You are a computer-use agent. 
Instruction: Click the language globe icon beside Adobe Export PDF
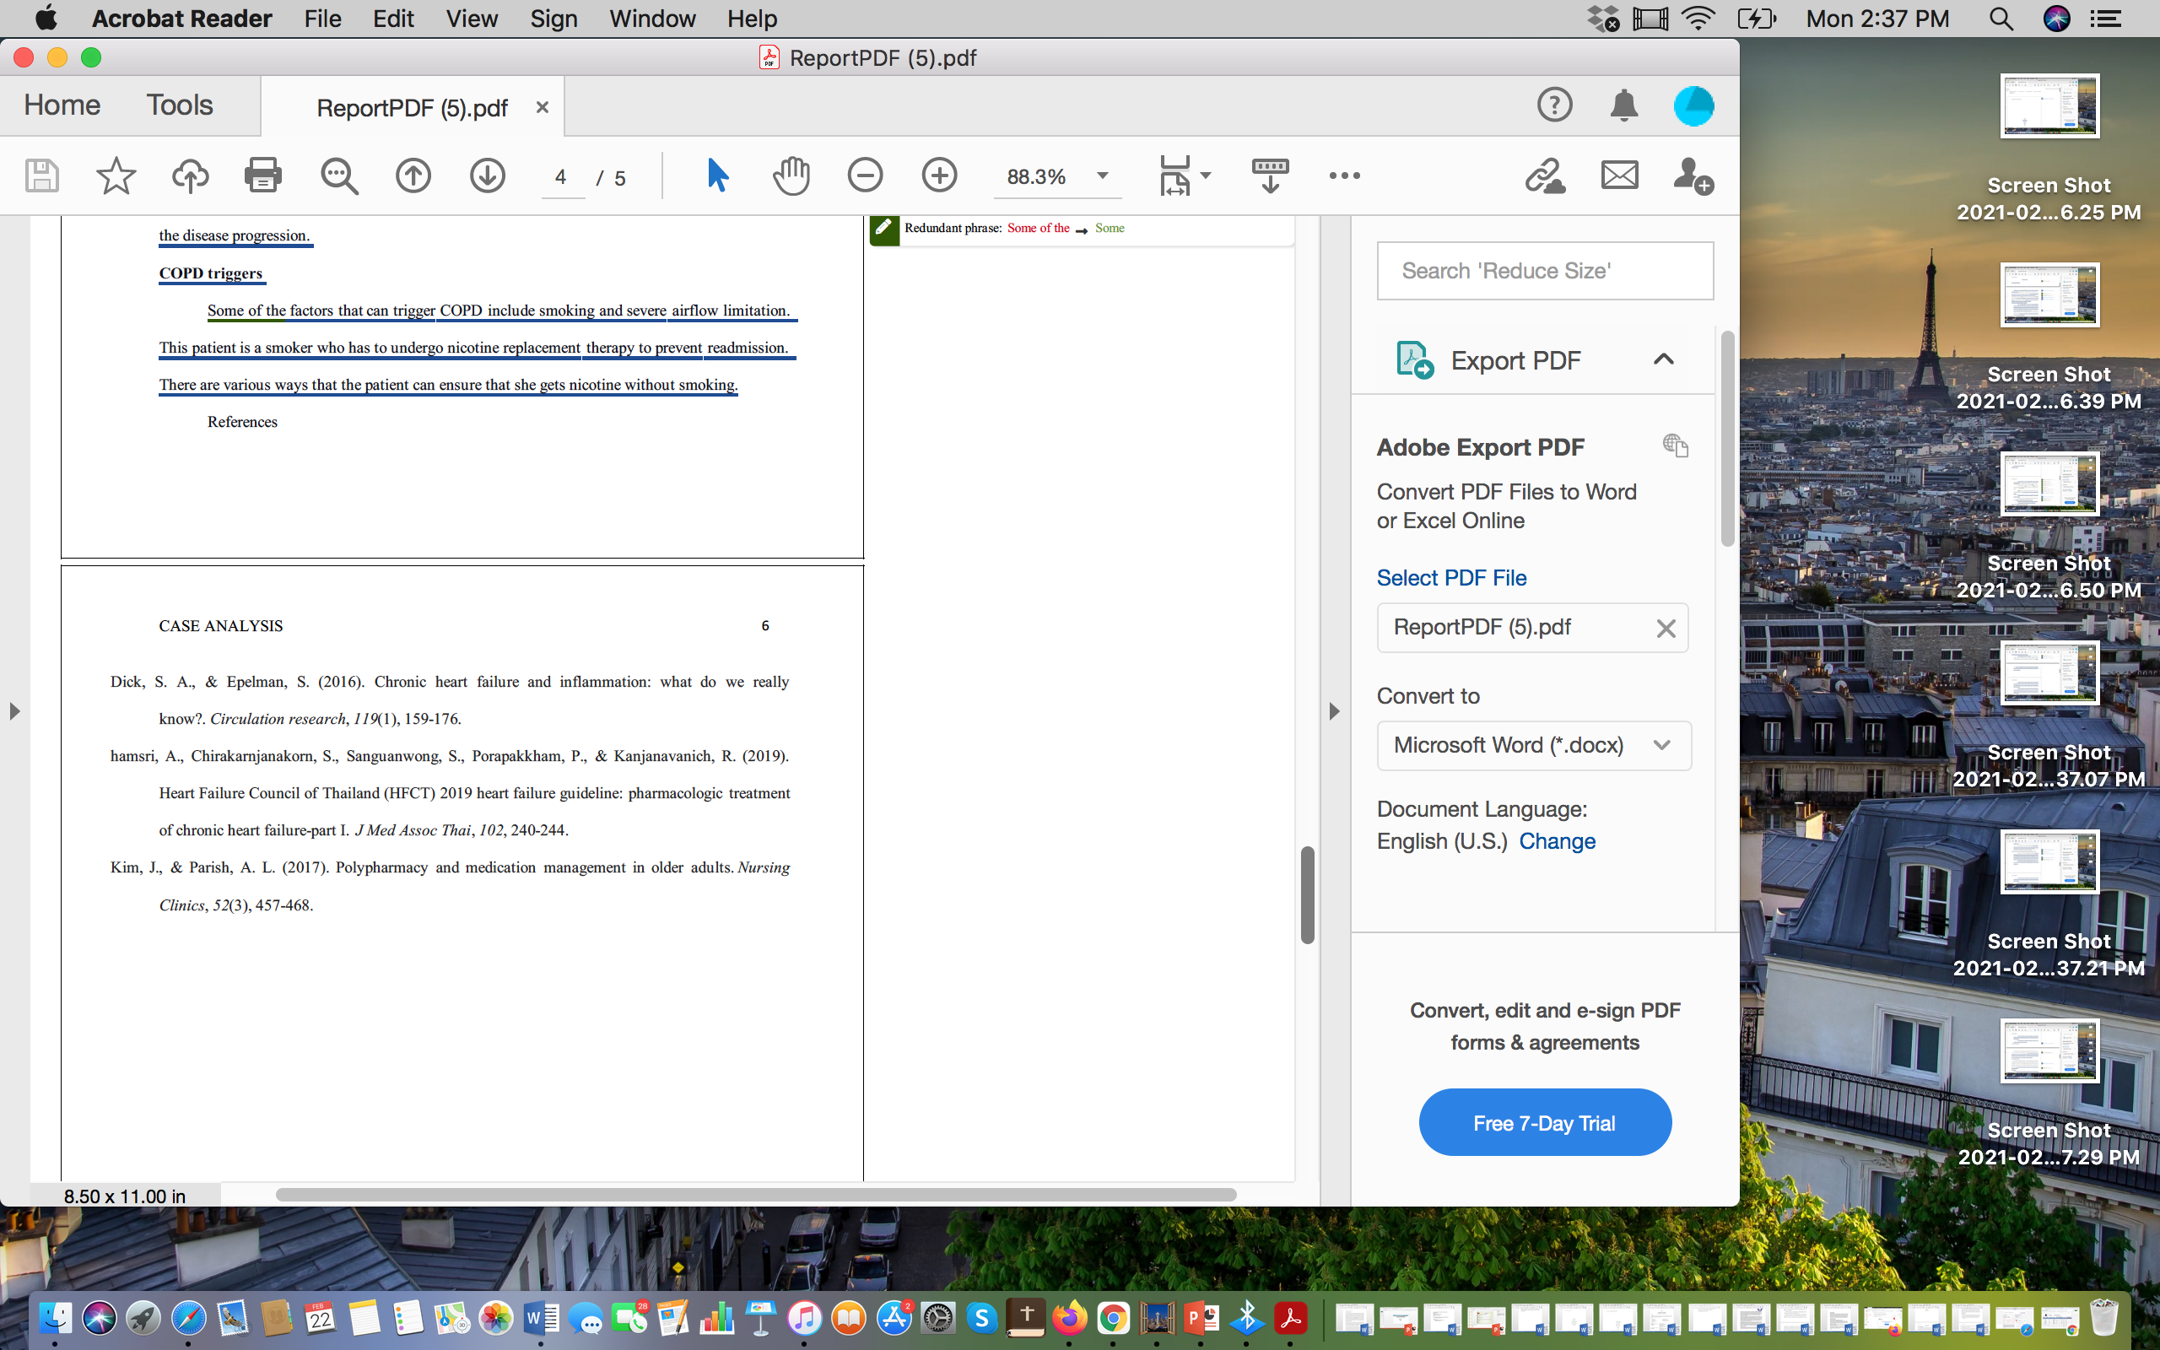click(x=1676, y=445)
